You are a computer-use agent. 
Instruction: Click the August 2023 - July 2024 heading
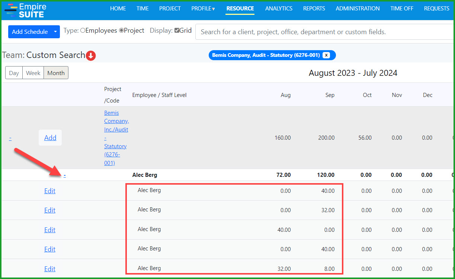(353, 73)
